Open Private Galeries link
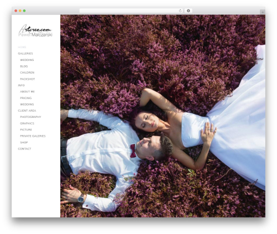Viewport: 277px width, 234px height. pos(33,136)
